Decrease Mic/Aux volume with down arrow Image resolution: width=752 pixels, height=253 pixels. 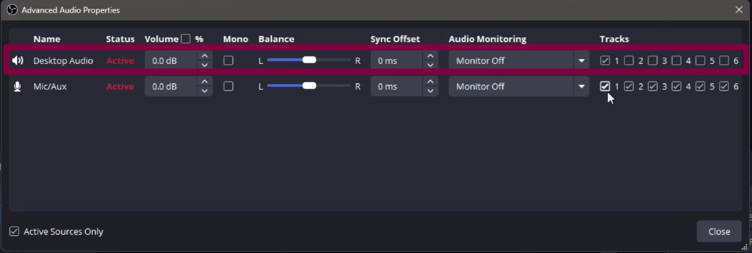click(205, 91)
